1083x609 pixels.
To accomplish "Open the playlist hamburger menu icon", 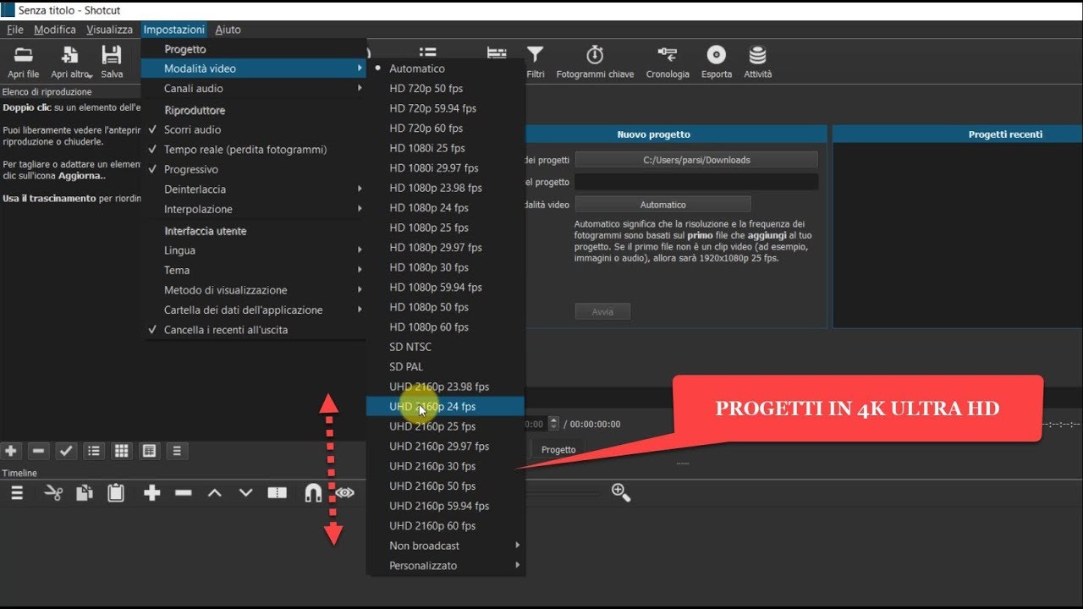I will (x=177, y=451).
